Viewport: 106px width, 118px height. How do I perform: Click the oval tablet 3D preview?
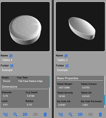80,26
